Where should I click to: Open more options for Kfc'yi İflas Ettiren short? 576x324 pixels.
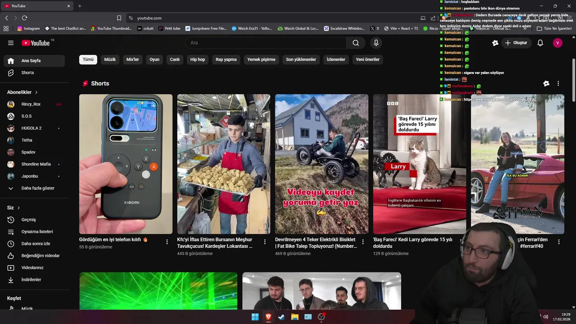pos(265,242)
